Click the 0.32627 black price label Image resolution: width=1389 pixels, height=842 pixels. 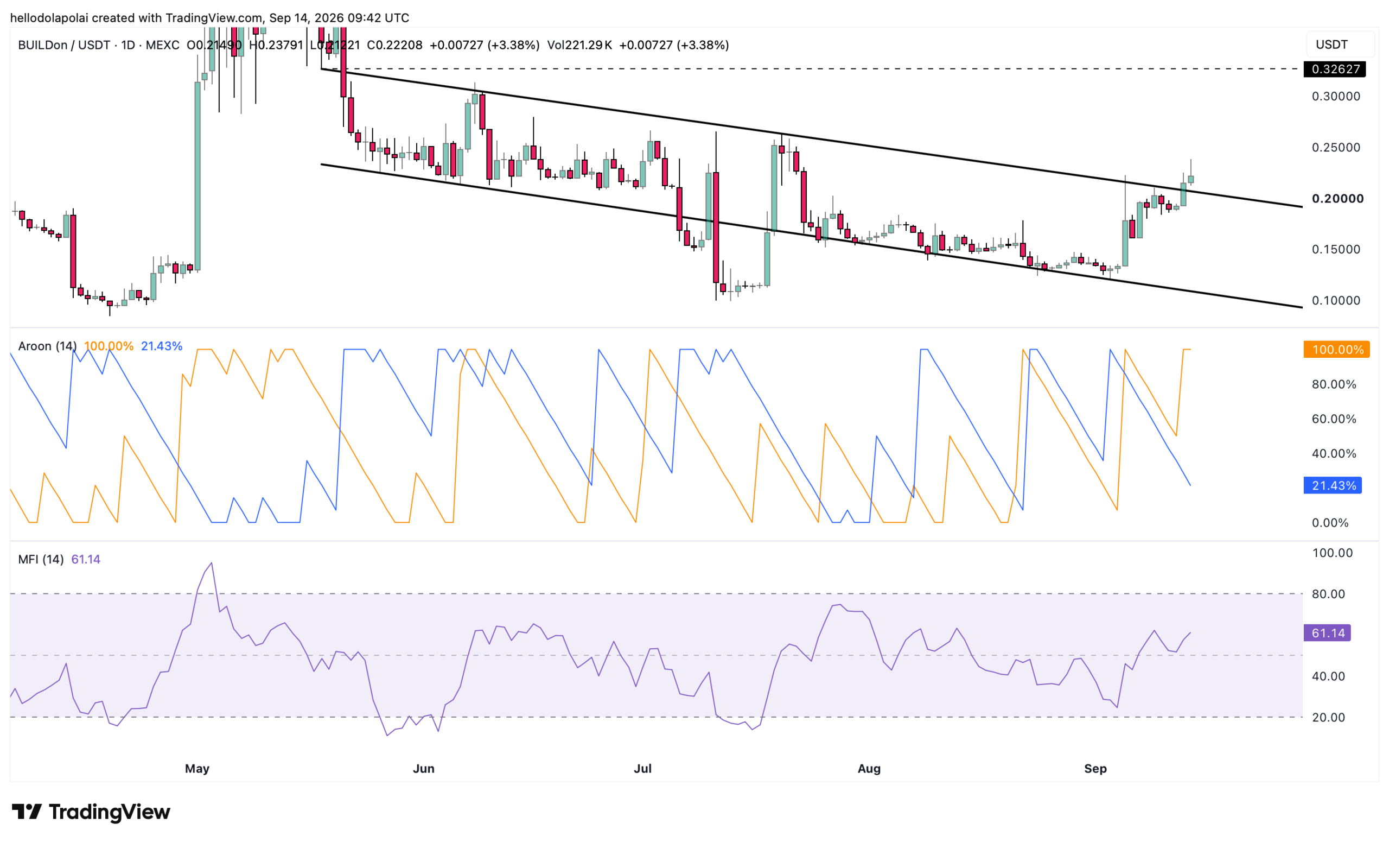1335,69
